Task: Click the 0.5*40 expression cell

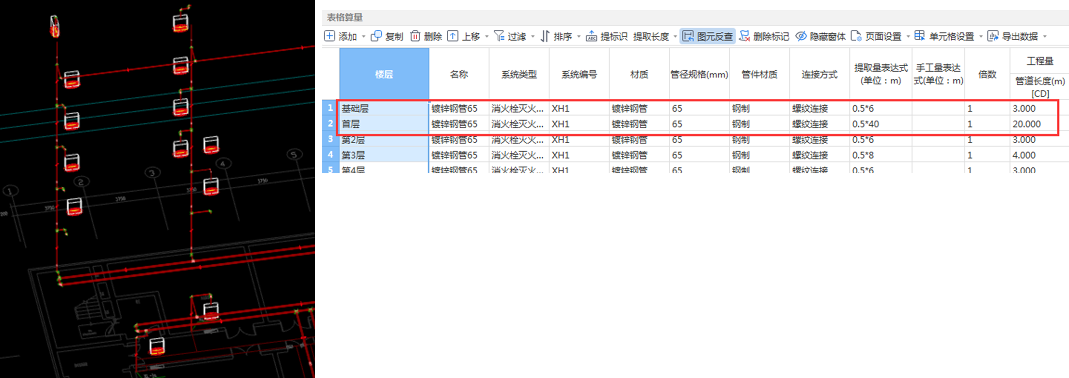Action: [880, 124]
